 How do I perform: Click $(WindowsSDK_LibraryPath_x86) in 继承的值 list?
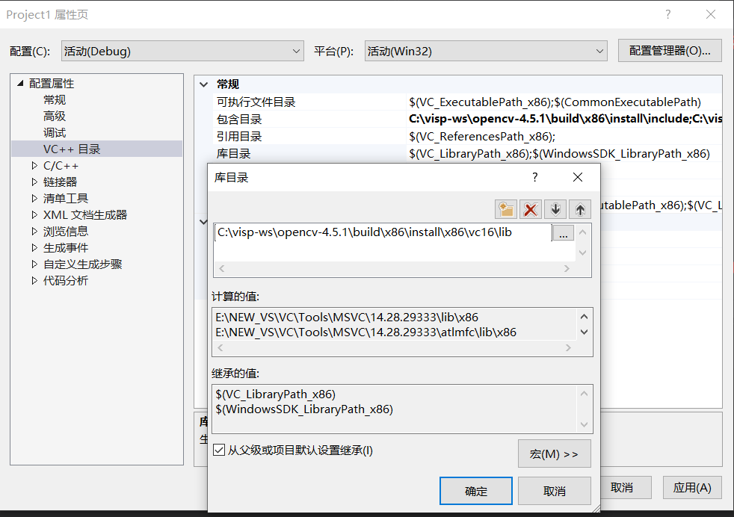304,409
